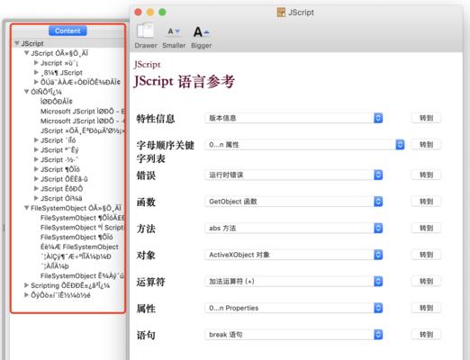The width and height of the screenshot is (470, 360).
Task: Expand the 'Jscript' first sub-item arrow
Action: [36, 63]
